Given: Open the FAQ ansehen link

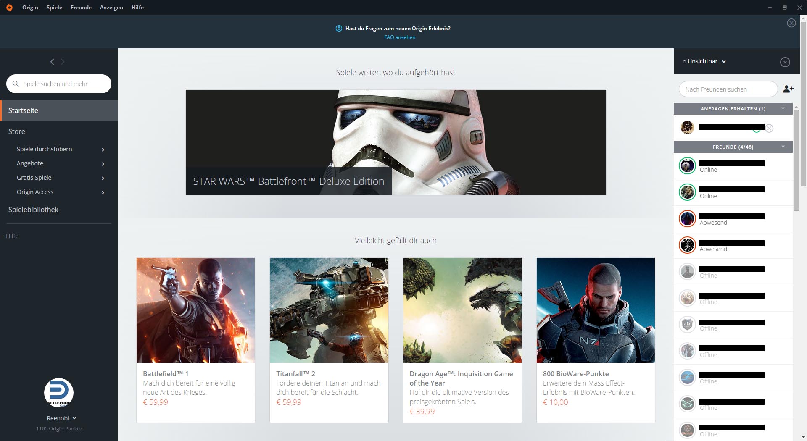Looking at the screenshot, I should [400, 37].
